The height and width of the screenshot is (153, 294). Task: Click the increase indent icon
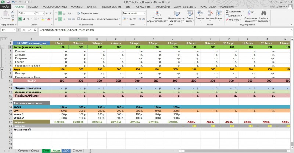click(x=73, y=19)
